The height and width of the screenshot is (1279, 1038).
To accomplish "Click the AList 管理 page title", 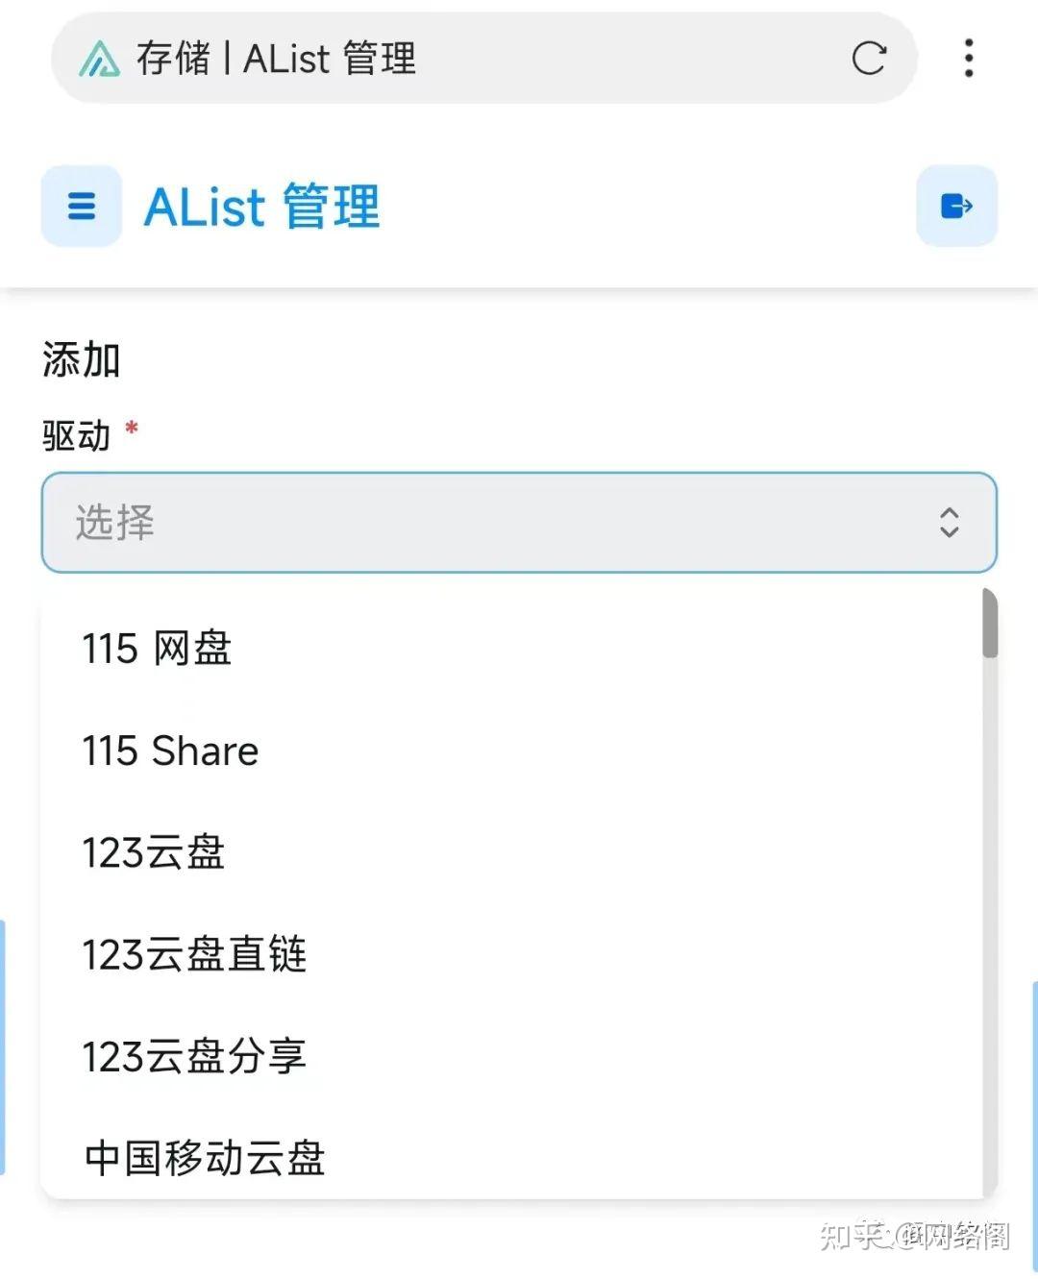I will coord(262,206).
